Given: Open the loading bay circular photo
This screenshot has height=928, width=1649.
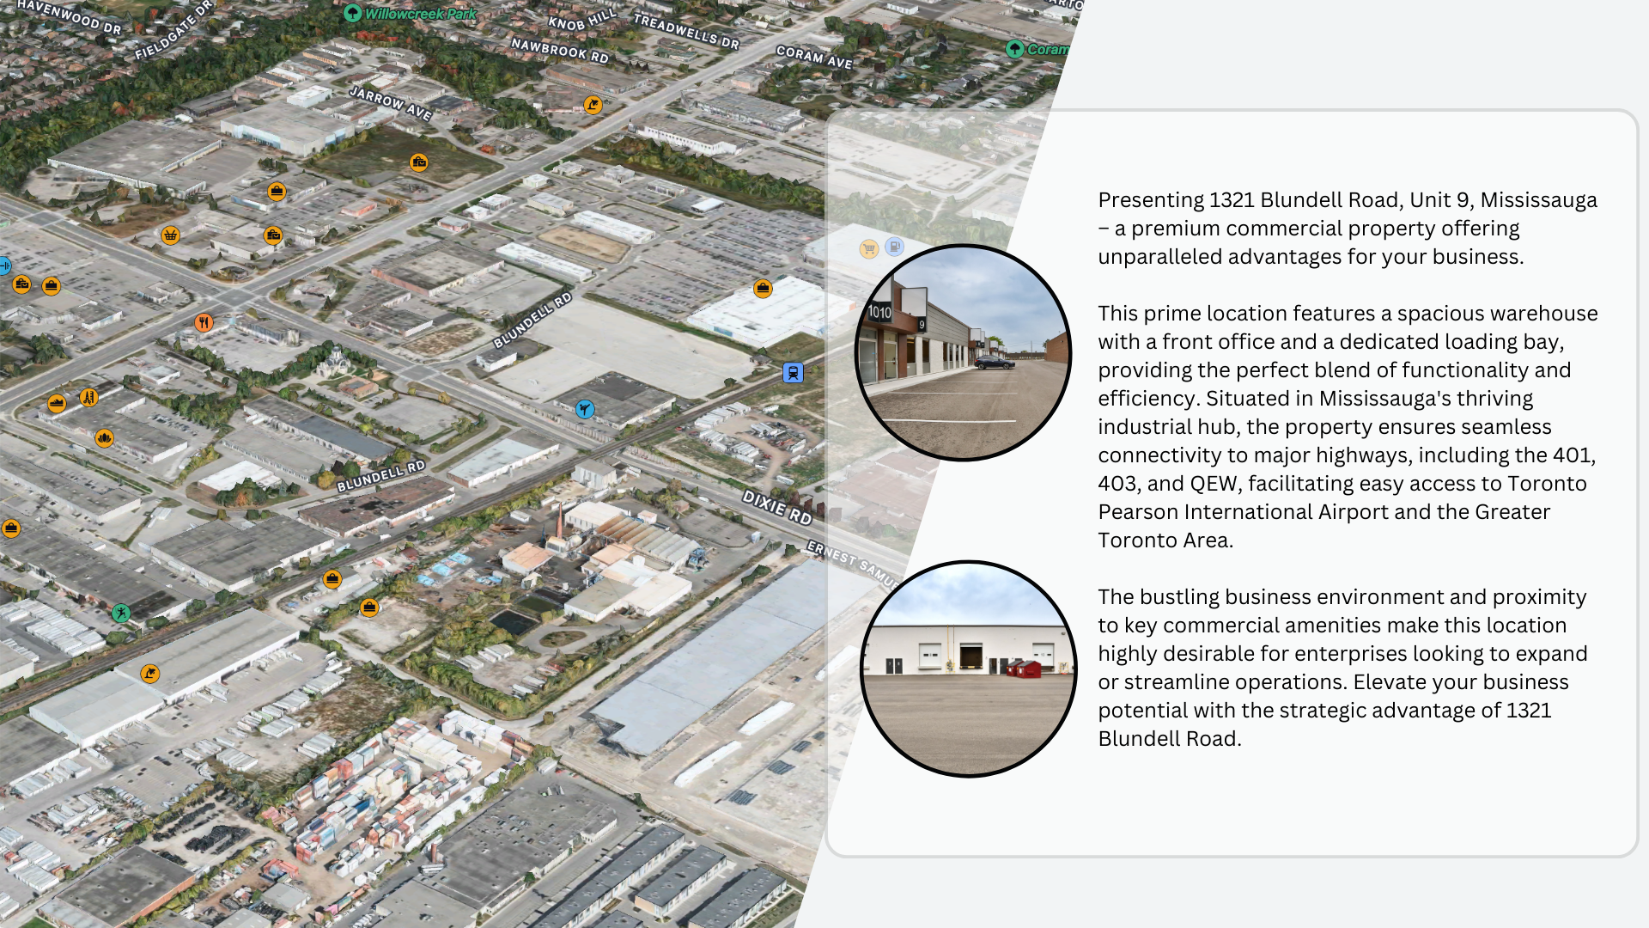Looking at the screenshot, I should (x=968, y=669).
